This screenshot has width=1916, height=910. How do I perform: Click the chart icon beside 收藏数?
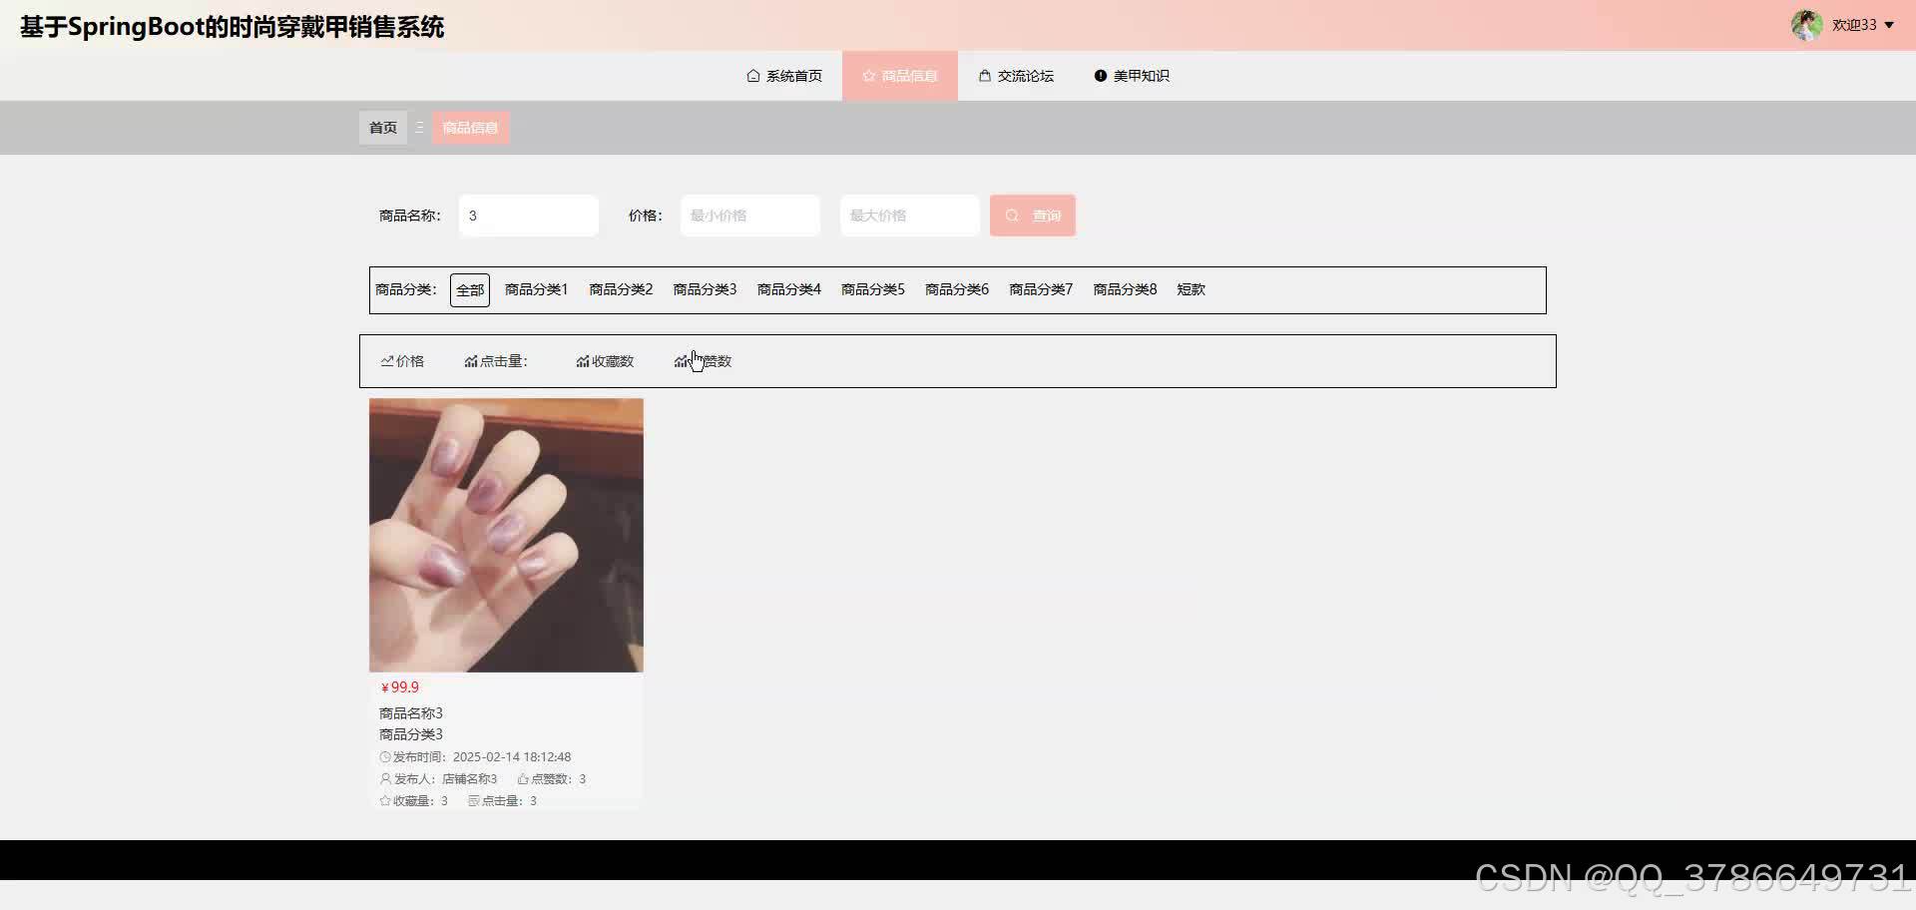coord(583,361)
